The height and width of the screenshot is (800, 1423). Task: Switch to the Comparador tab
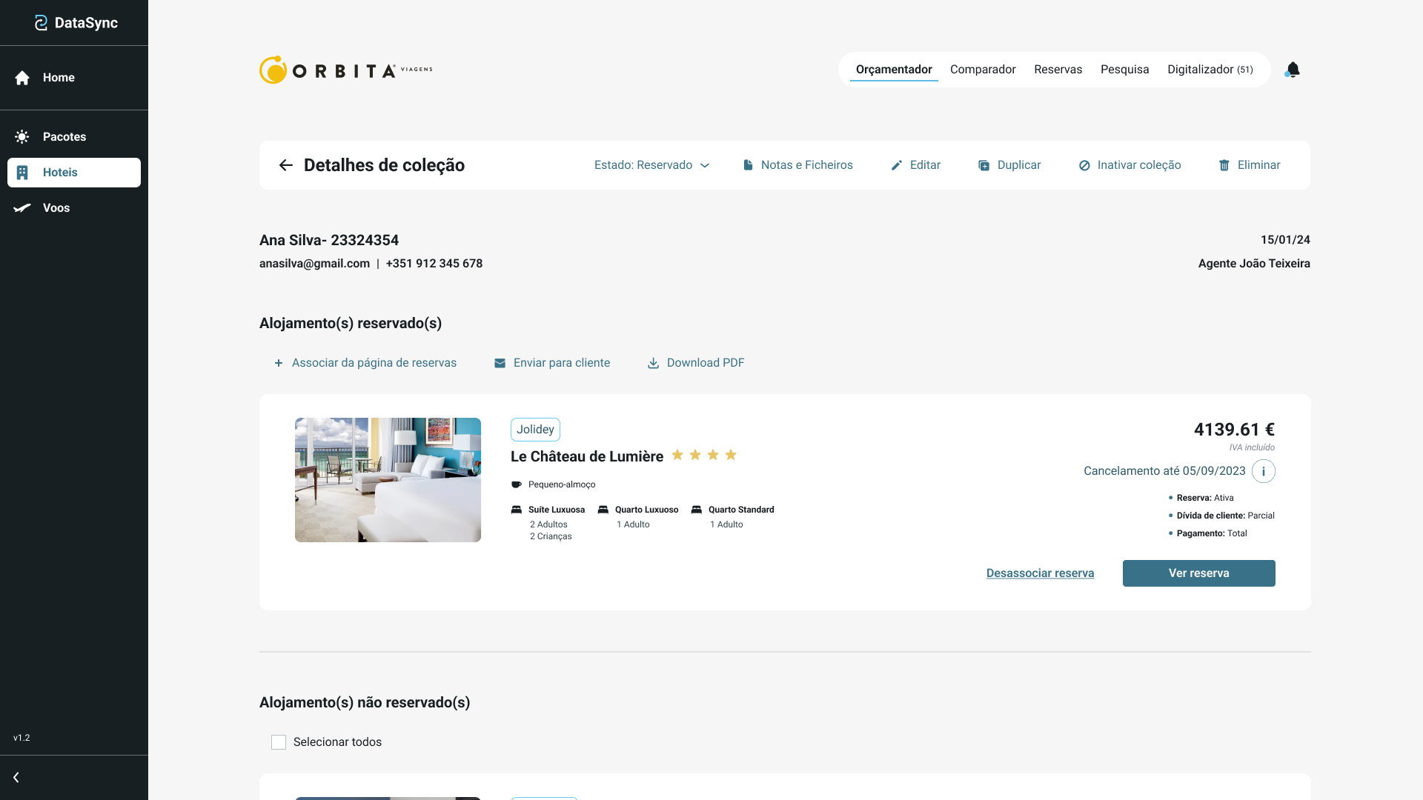tap(983, 70)
